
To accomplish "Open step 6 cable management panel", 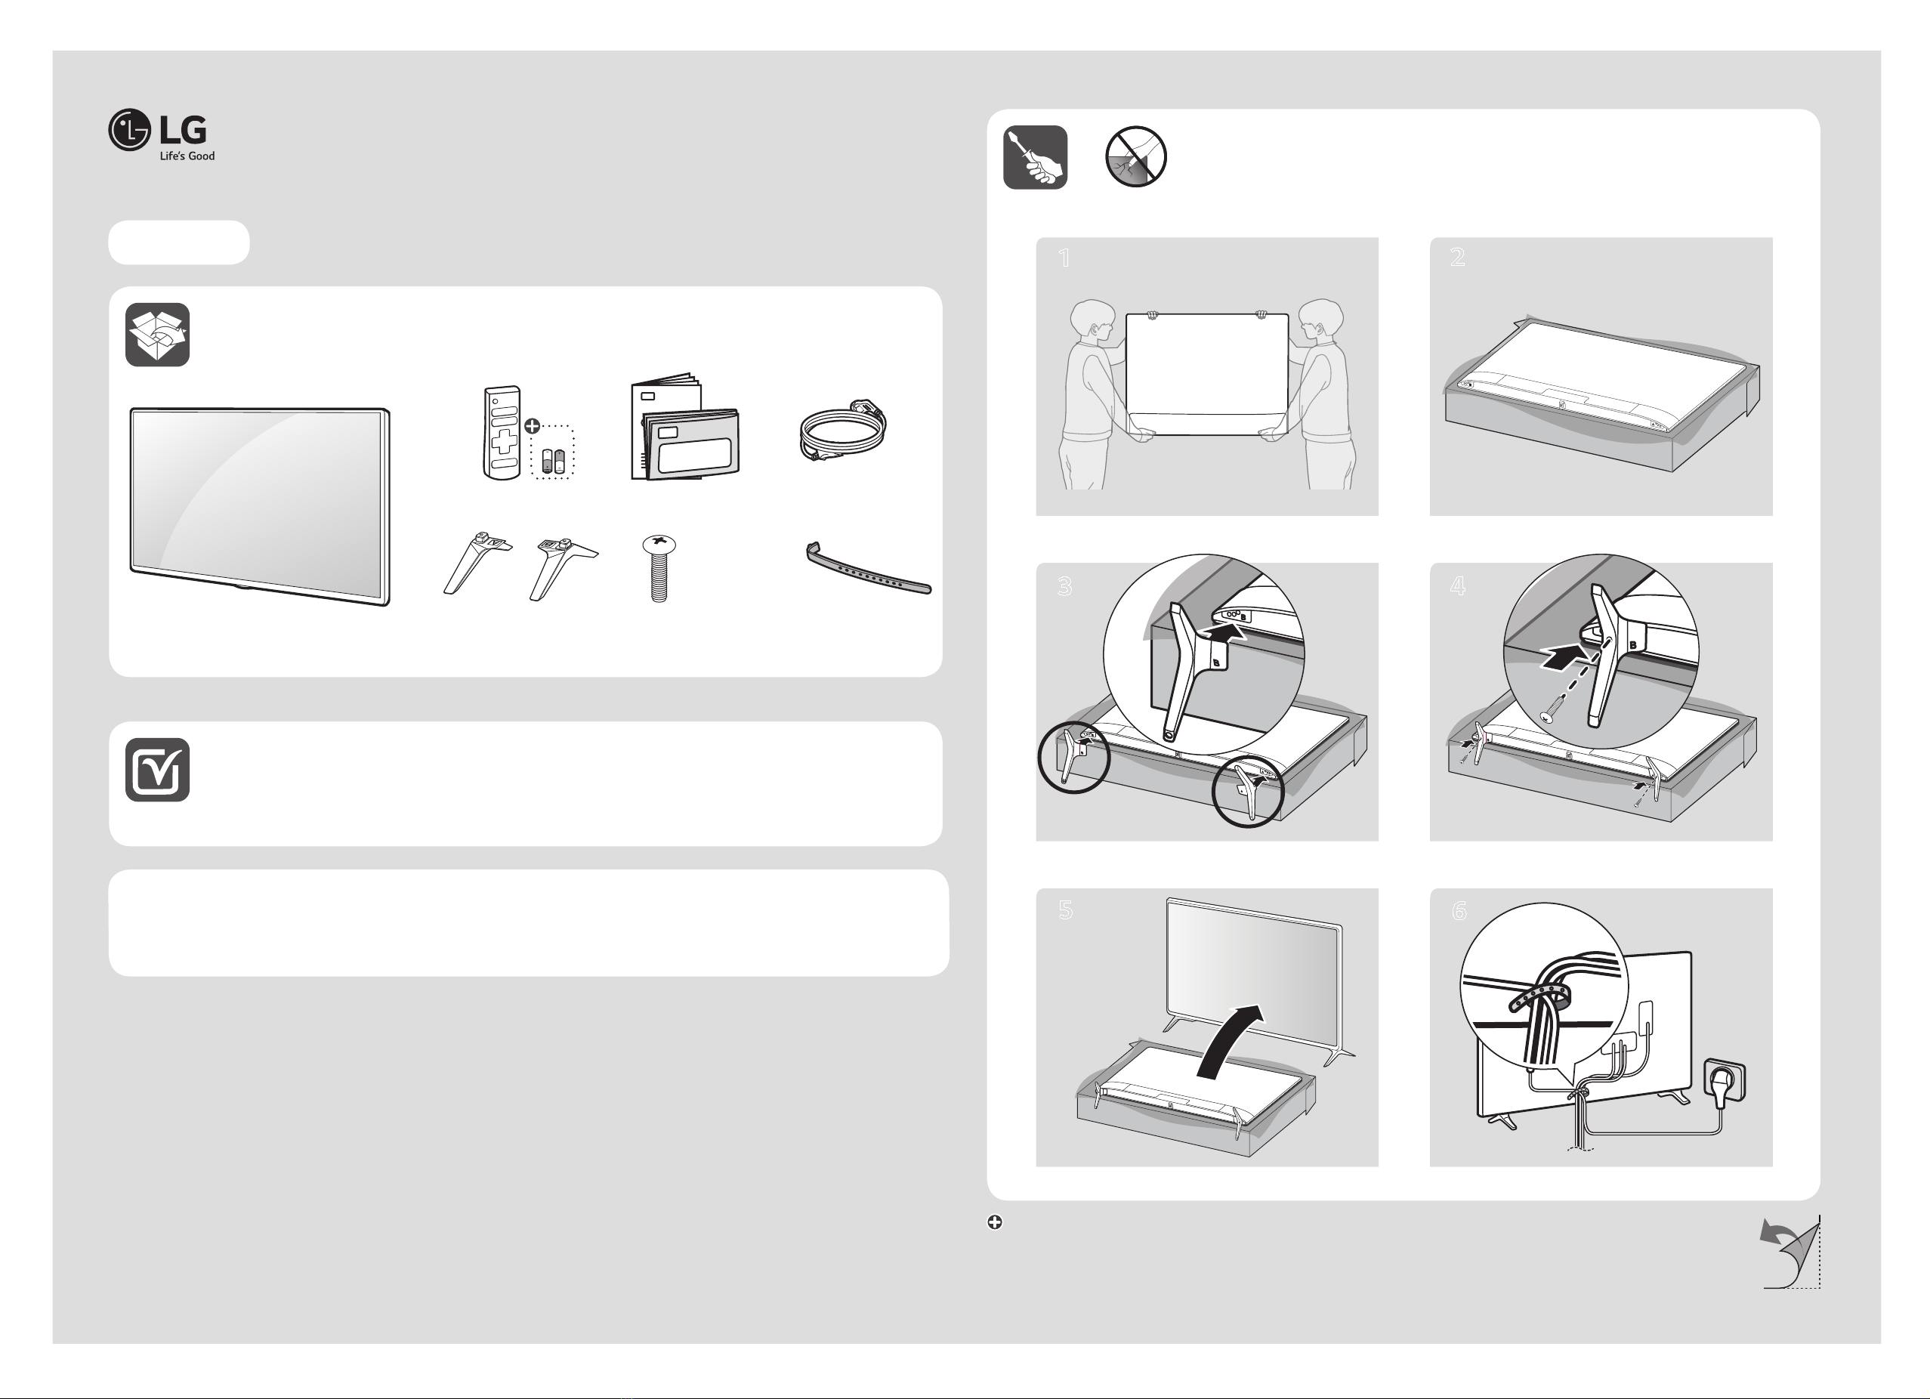I will pyautogui.click(x=1601, y=1027).
